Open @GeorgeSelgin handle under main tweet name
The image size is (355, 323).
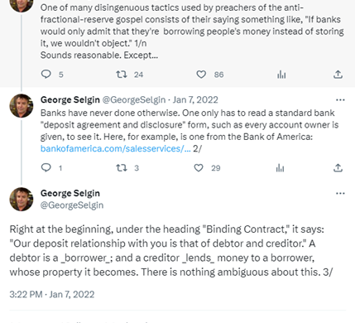pos(72,205)
